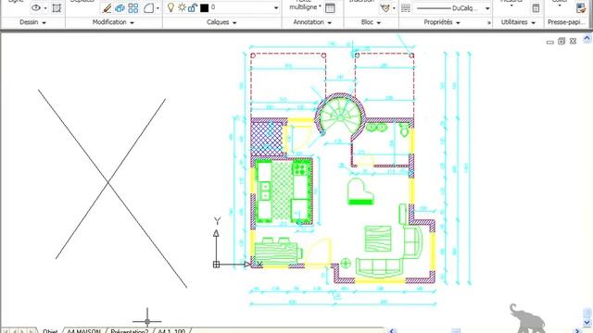
Task: Select the brush erase icon in Modification
Action: (107, 8)
